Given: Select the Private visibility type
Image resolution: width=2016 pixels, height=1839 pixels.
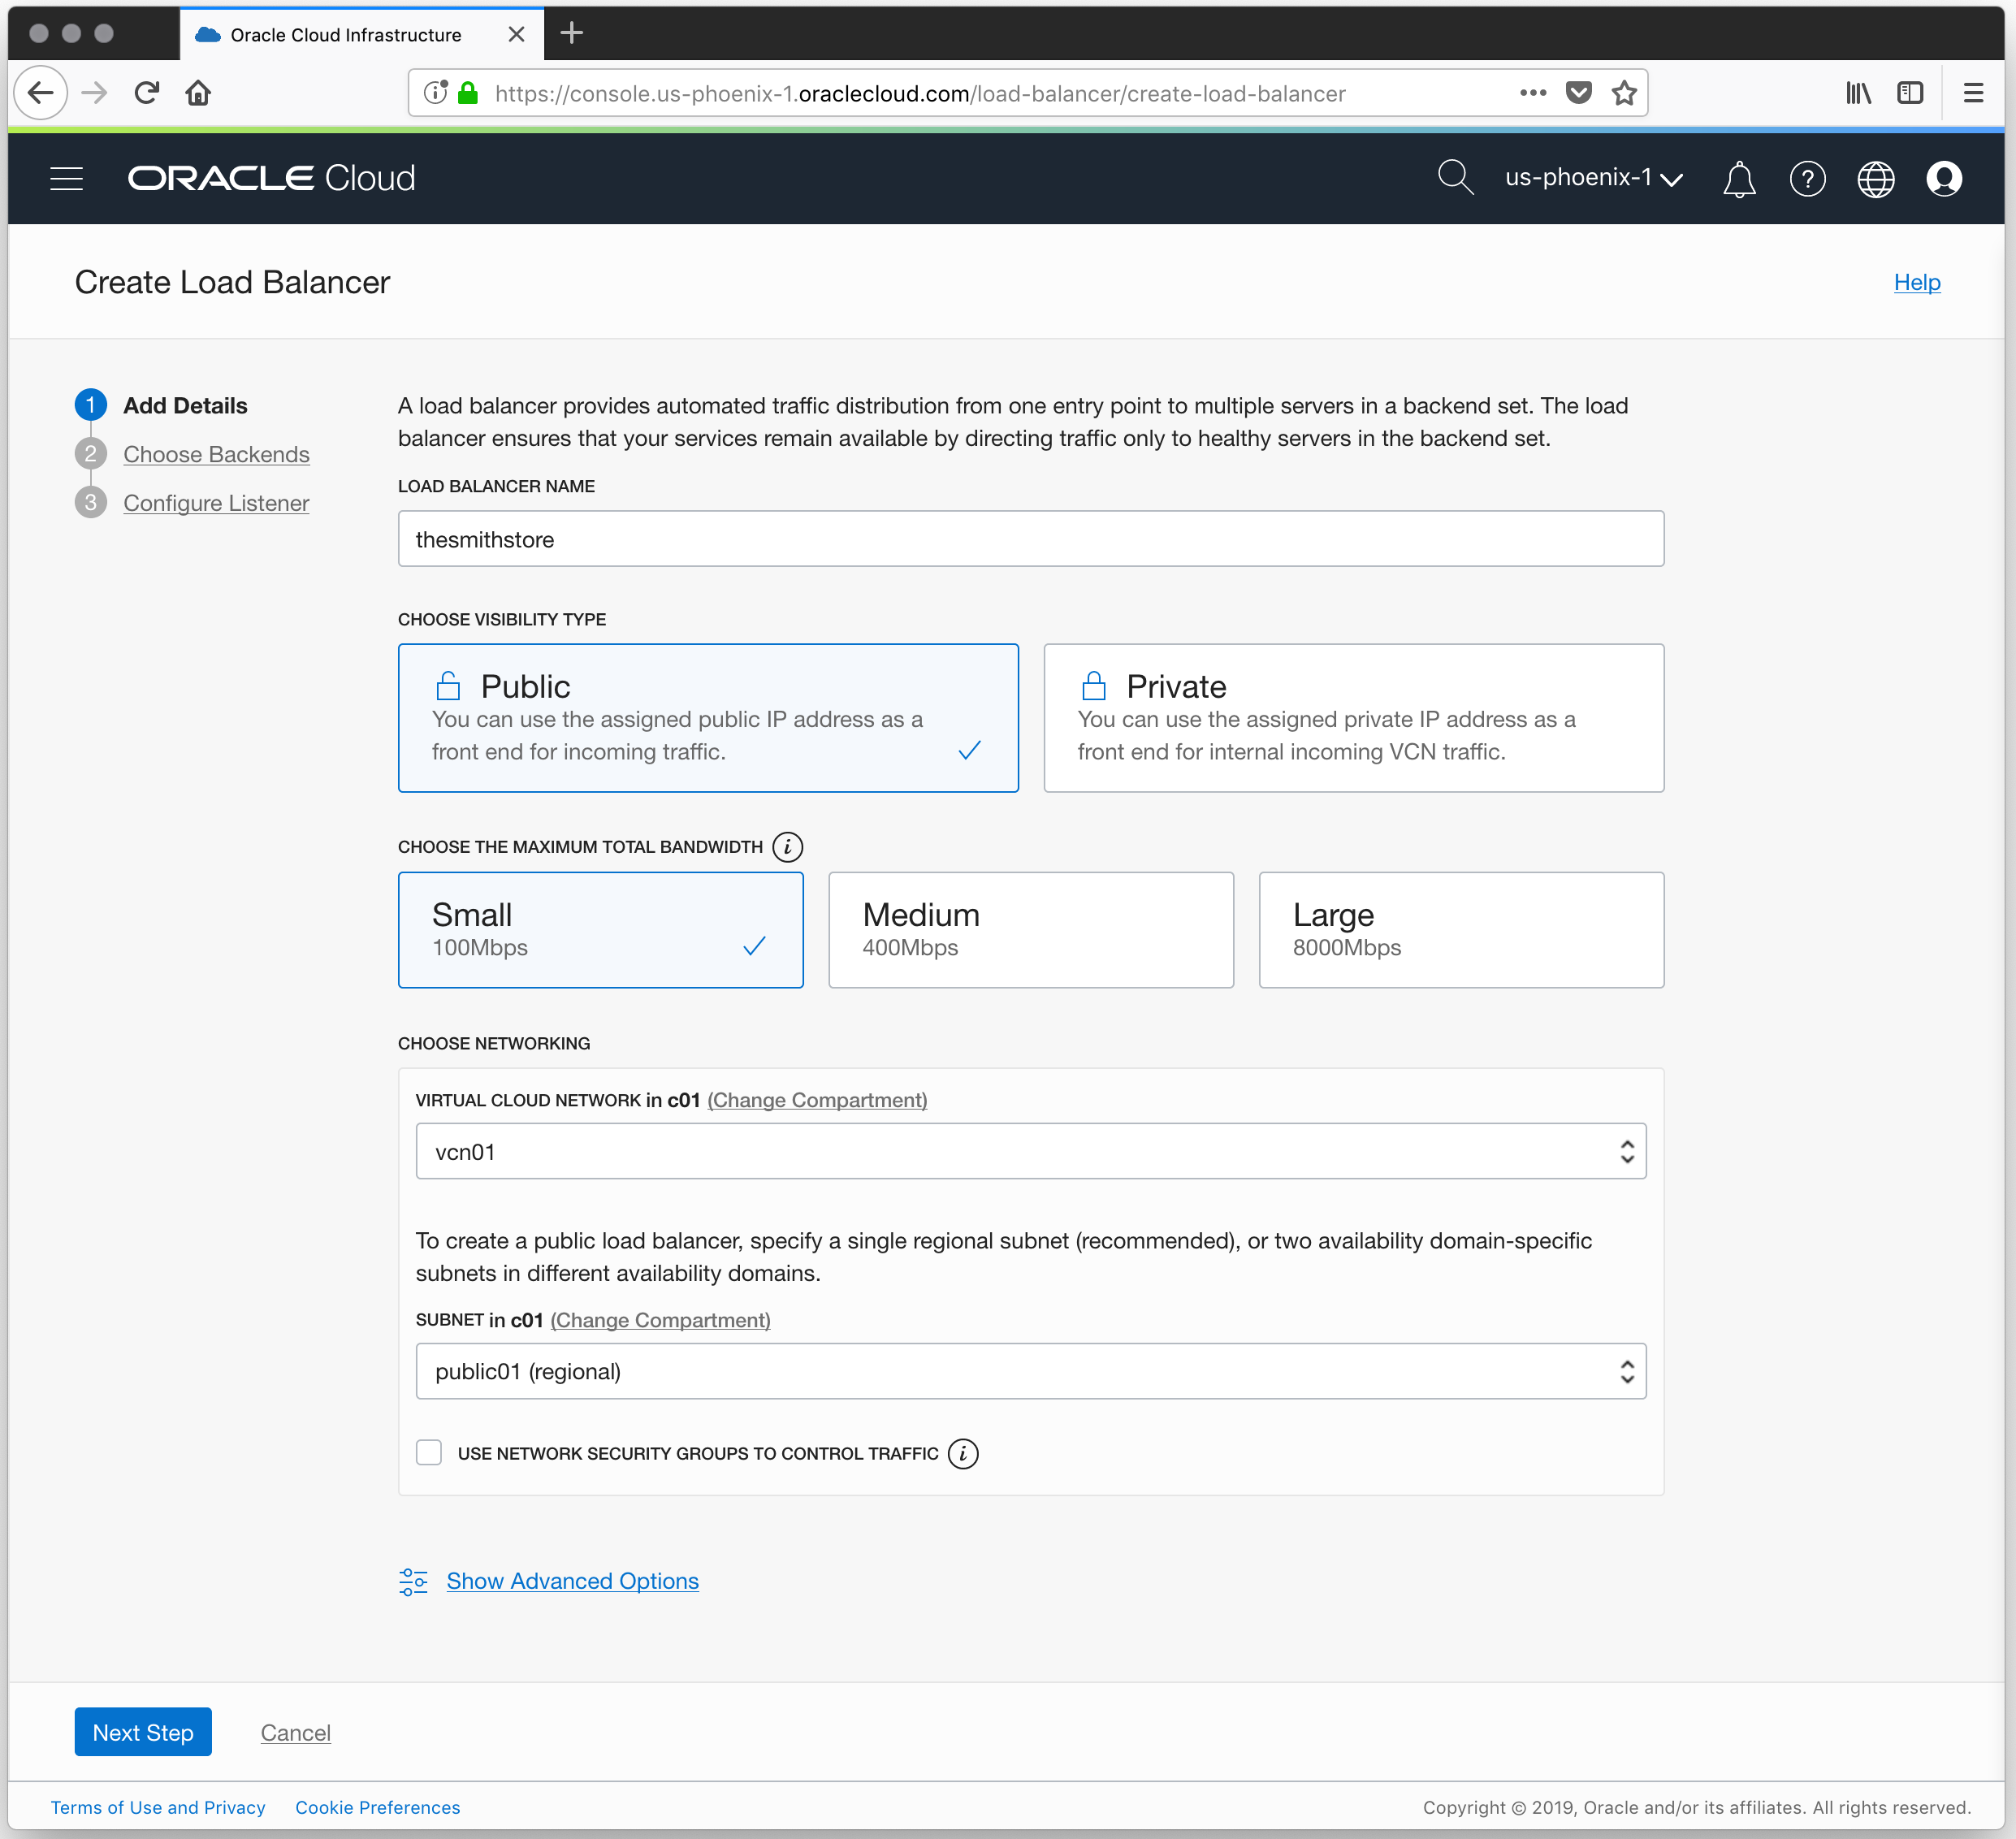Looking at the screenshot, I should coord(1352,718).
